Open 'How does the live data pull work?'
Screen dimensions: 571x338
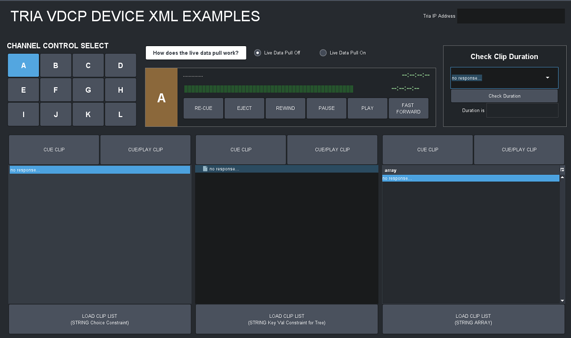coord(196,53)
